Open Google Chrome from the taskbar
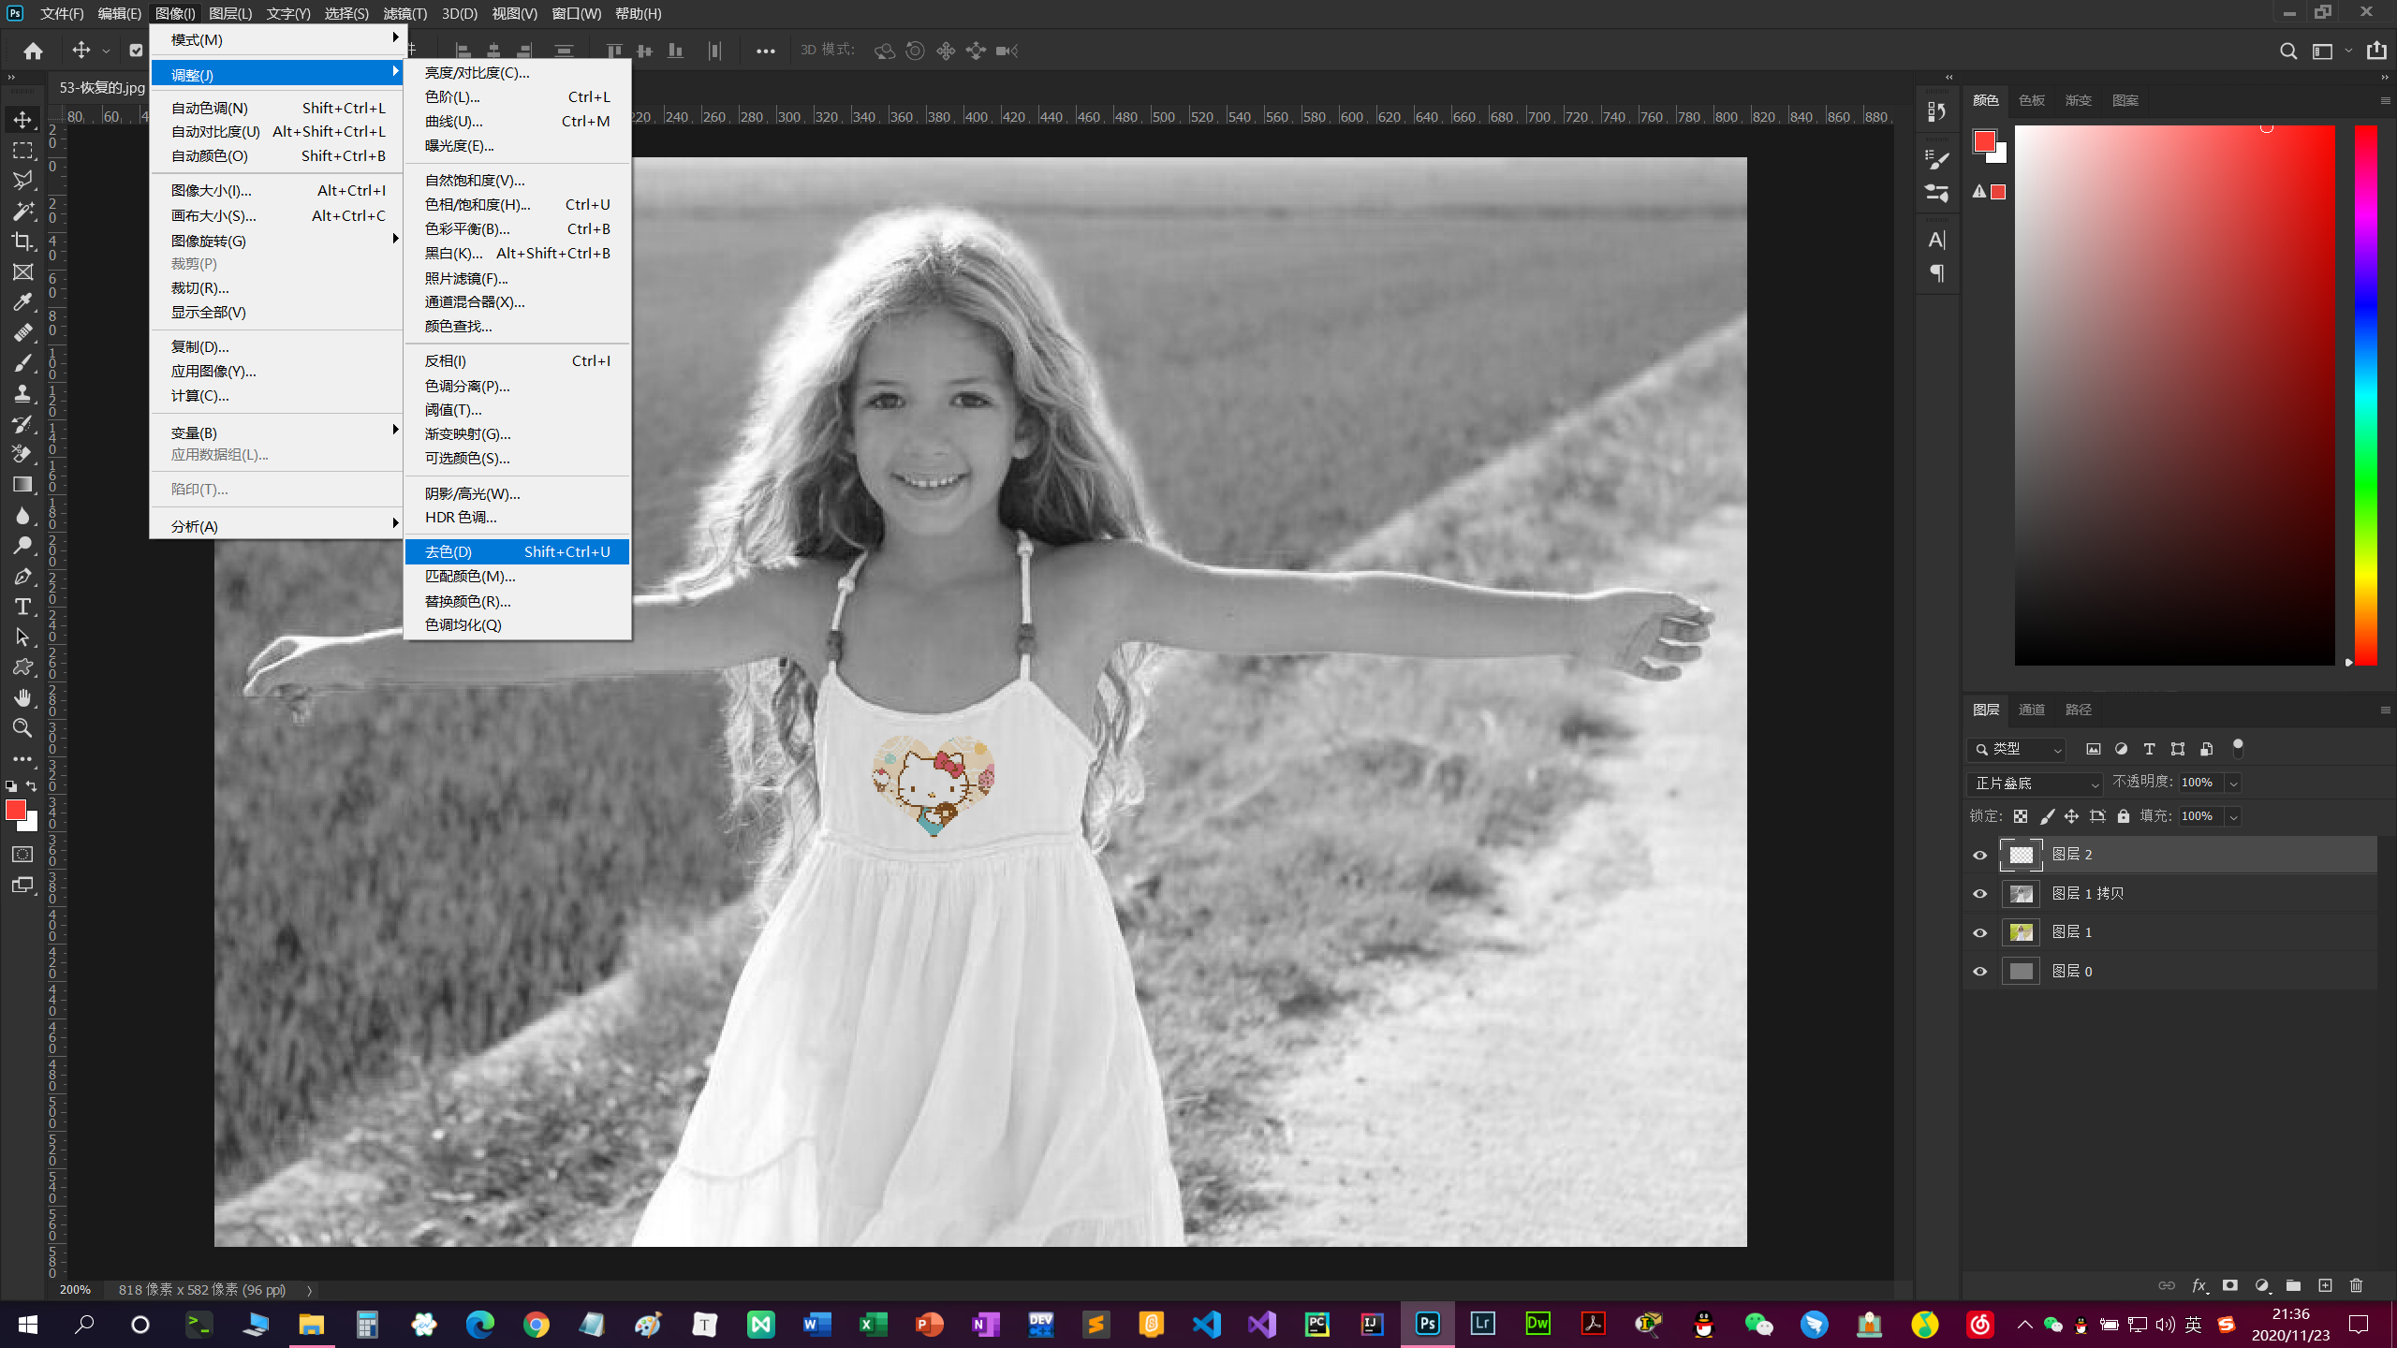2397x1348 pixels. click(536, 1324)
